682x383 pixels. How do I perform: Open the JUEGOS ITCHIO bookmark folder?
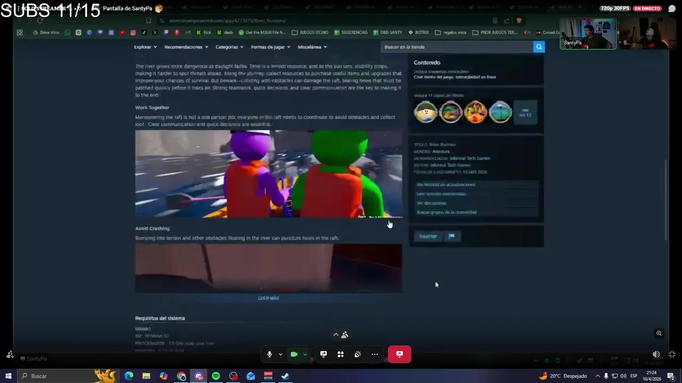pos(310,32)
